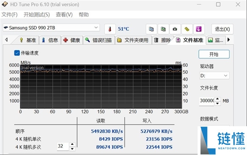Open the options tool icon
Image resolution: width=247 pixels, height=155 pixels.
pyautogui.click(x=187, y=29)
